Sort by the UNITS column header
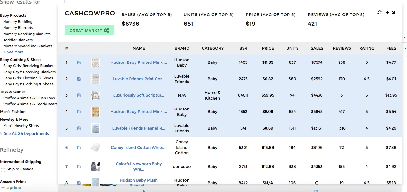This screenshot has width=407, height=192. [292, 48]
